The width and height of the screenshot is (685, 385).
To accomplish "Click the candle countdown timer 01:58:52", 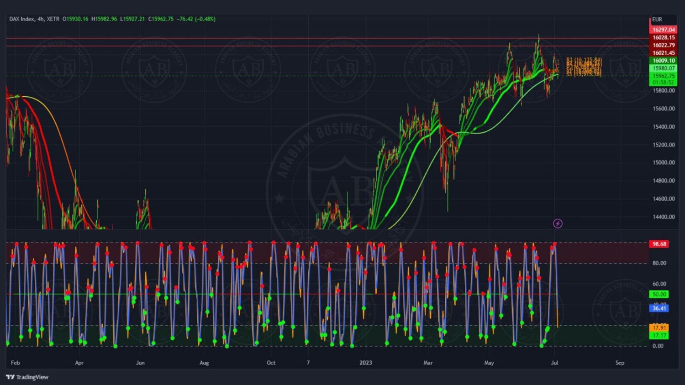I will [663, 83].
